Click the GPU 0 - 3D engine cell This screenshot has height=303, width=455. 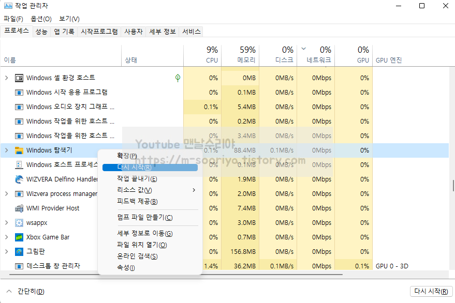click(392, 266)
